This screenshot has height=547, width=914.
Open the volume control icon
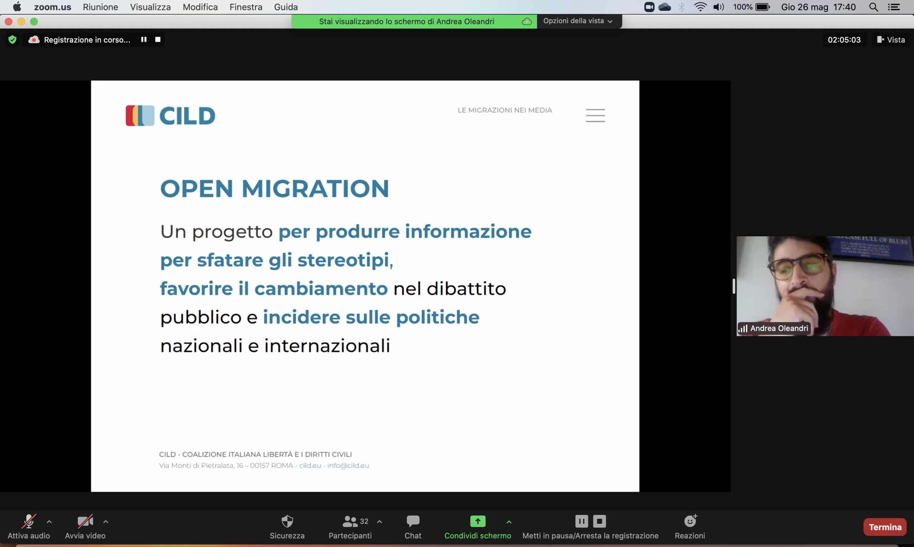(718, 7)
